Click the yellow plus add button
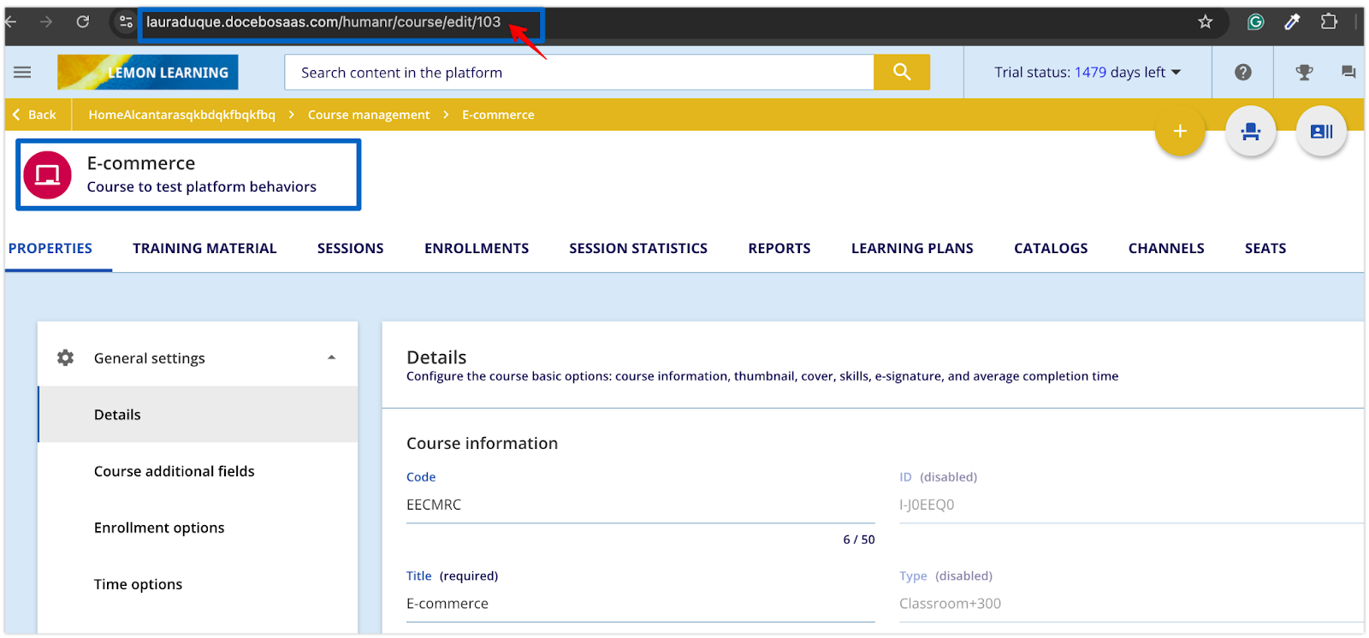 tap(1180, 132)
